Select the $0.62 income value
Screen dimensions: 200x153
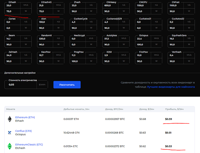[x=143, y=146]
